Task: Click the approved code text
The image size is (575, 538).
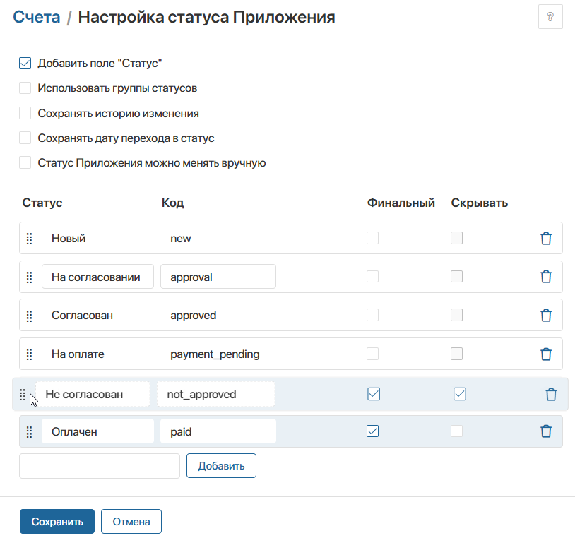Action: (194, 316)
